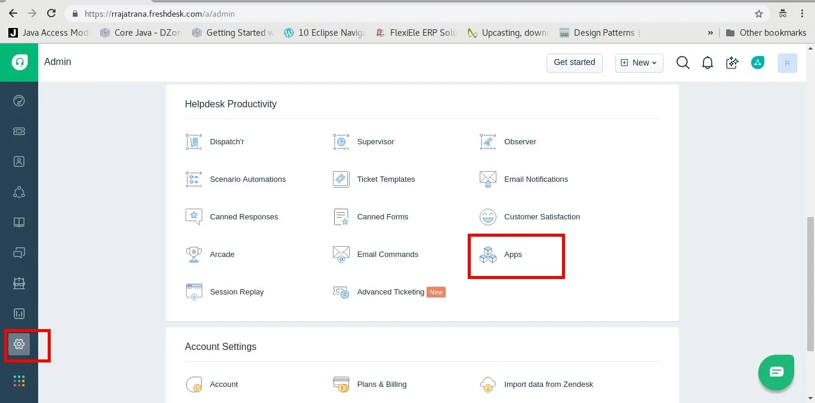Reload the page with the refresh button
The height and width of the screenshot is (403, 815).
pyautogui.click(x=51, y=13)
